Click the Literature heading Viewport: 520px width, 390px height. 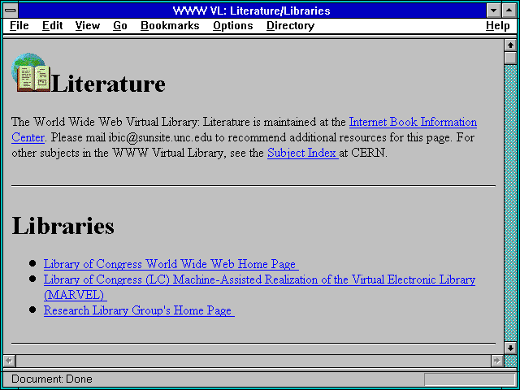click(x=108, y=83)
